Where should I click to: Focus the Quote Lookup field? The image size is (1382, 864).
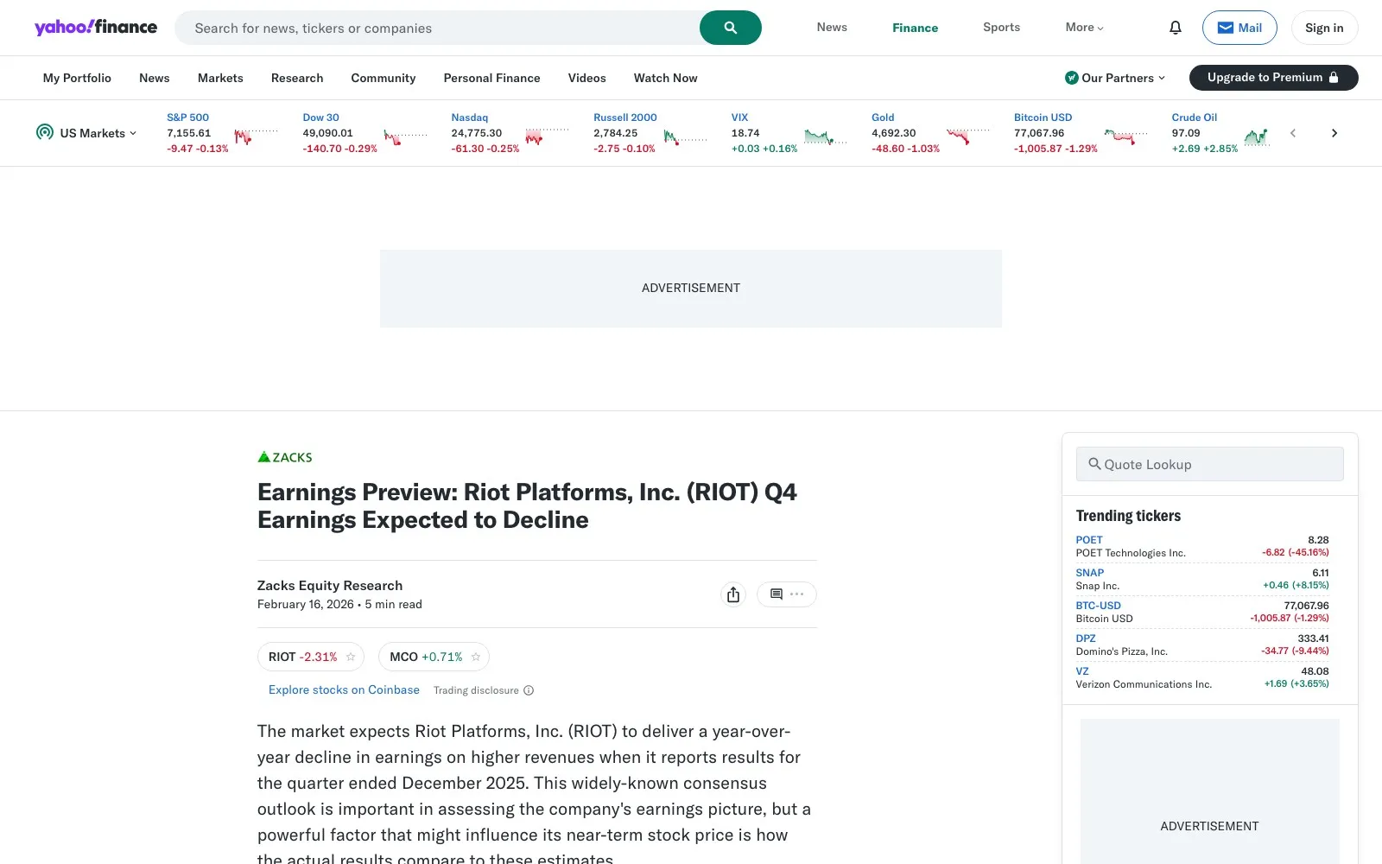(1209, 464)
